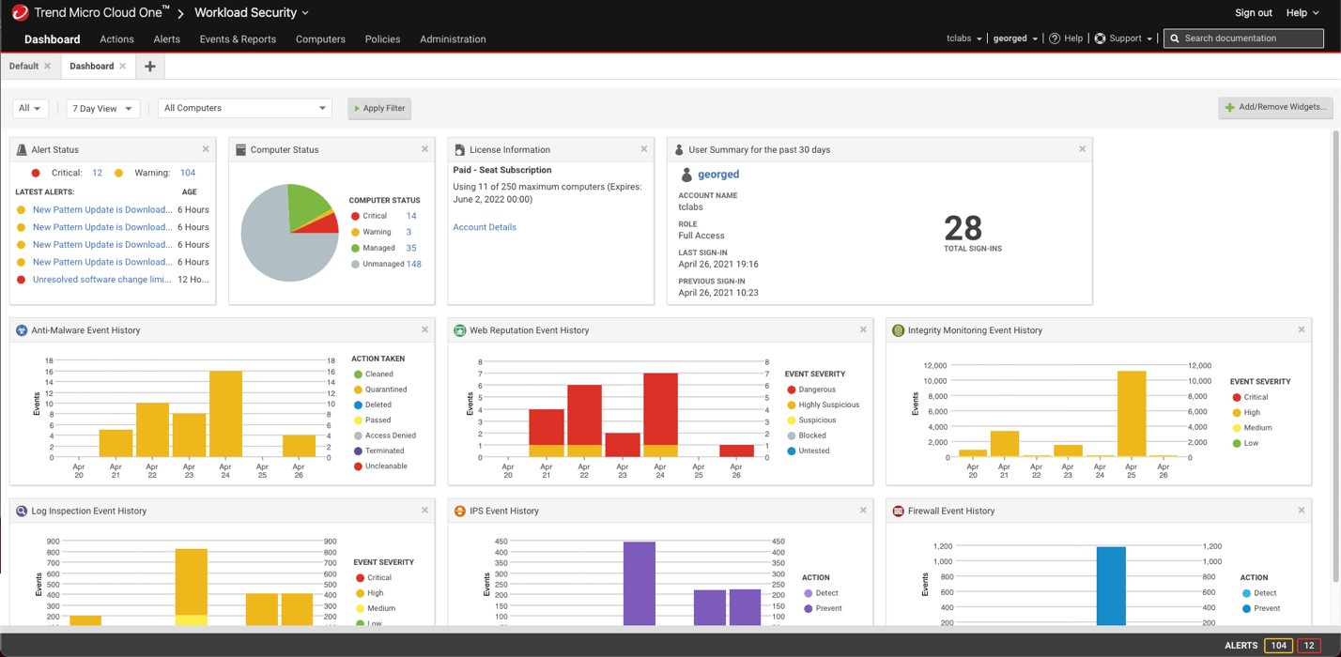The height and width of the screenshot is (657, 1341).
Task: Click the Managed computers count 35
Action: tap(411, 248)
